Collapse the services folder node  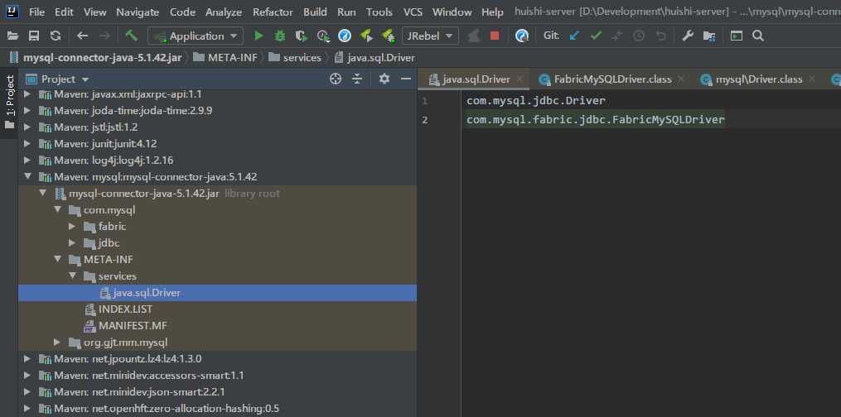point(72,276)
